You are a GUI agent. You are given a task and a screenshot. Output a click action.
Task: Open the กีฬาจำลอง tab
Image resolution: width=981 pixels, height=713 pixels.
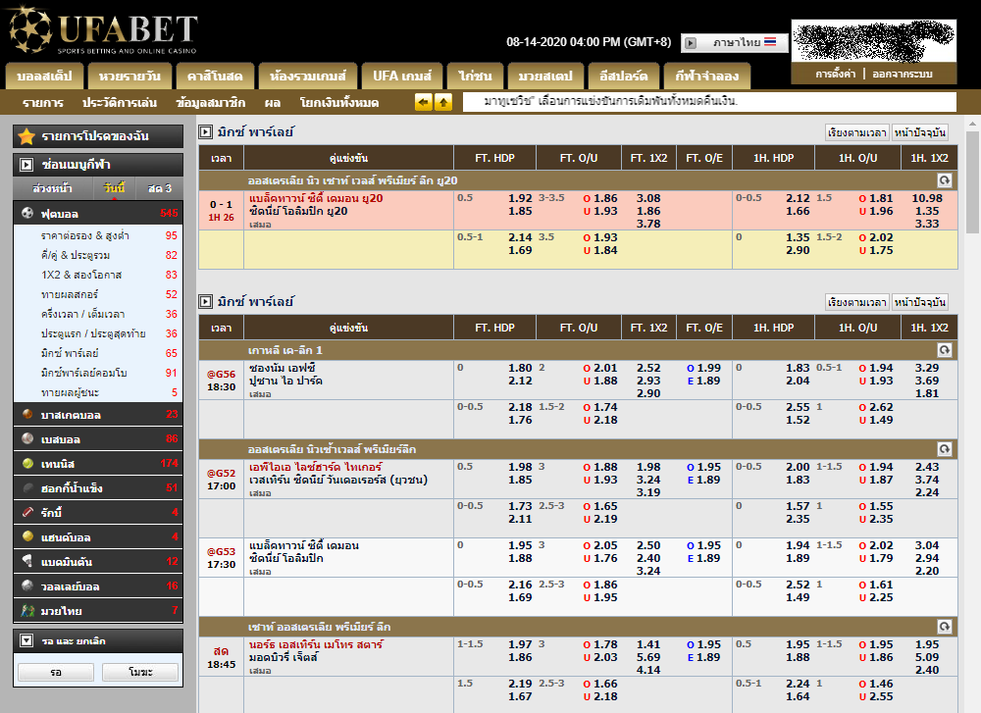707,76
